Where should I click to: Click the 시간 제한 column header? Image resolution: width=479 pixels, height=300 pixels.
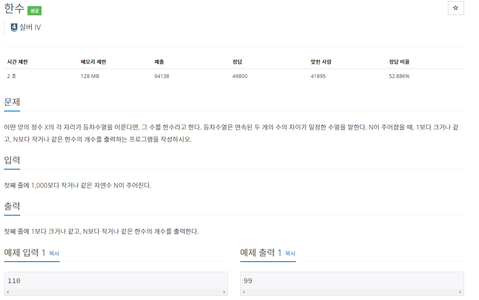pyautogui.click(x=17, y=62)
